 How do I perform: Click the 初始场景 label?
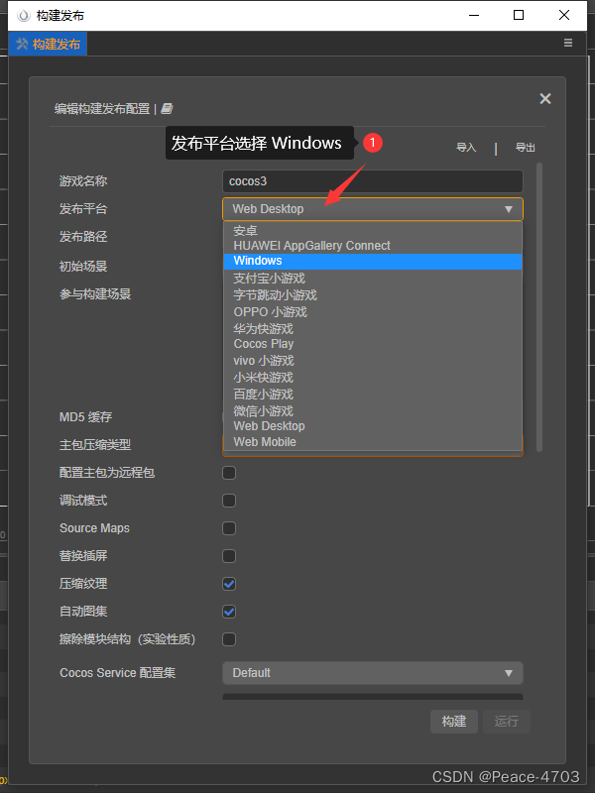(83, 266)
